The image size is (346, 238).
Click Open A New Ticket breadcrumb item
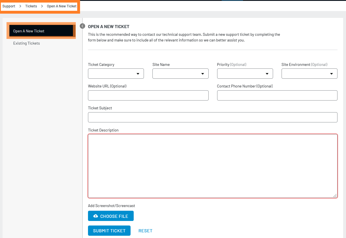(62, 6)
